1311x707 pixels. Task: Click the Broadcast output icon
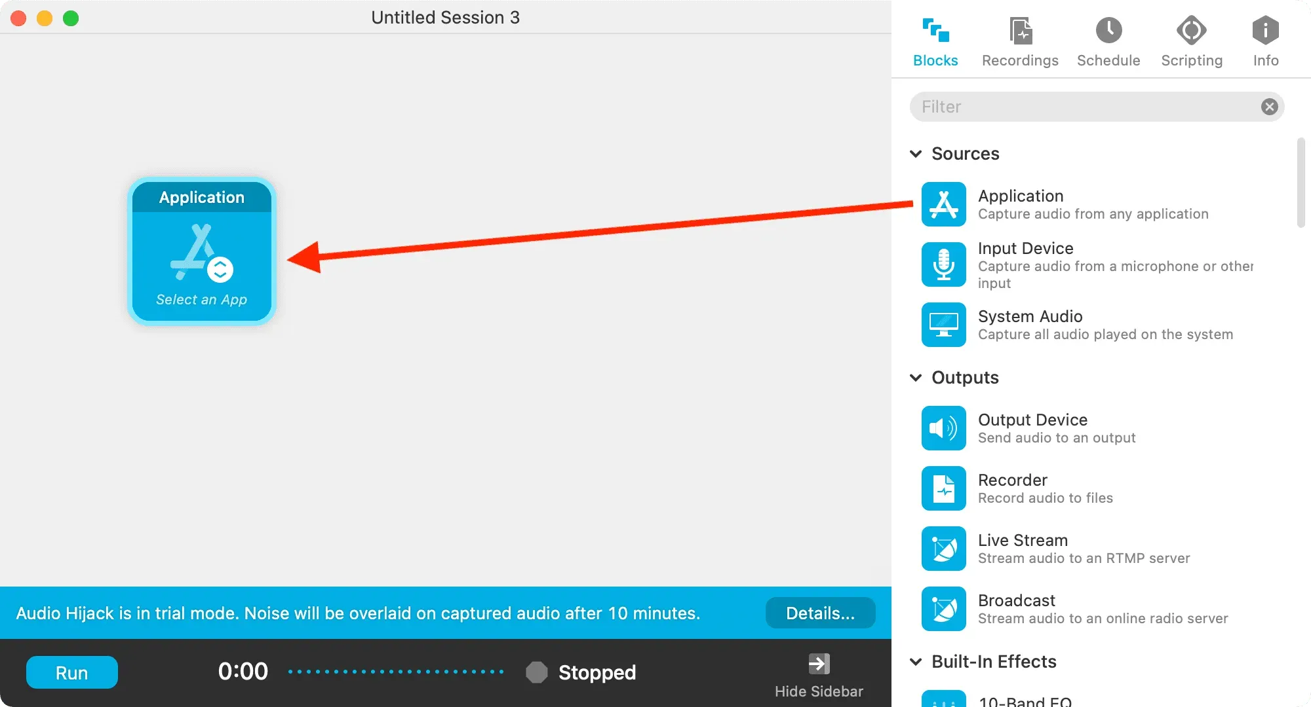[943, 609]
